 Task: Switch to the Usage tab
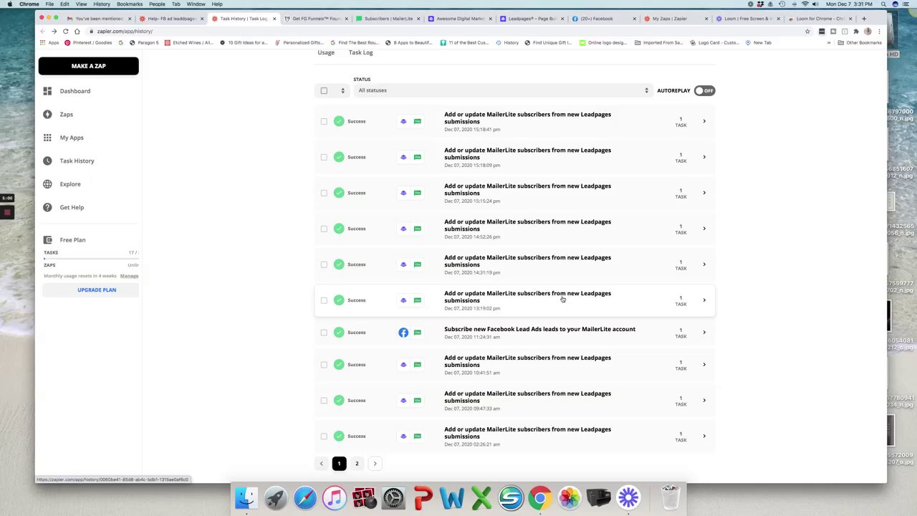[326, 52]
